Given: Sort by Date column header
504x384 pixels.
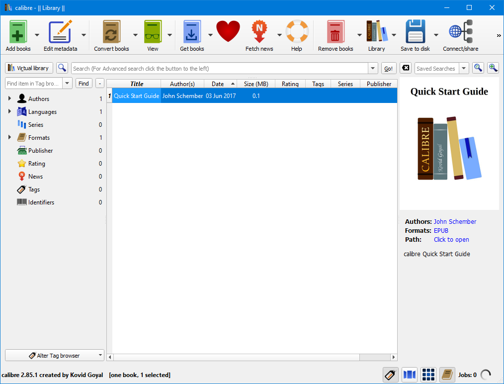Looking at the screenshot, I should [221, 84].
